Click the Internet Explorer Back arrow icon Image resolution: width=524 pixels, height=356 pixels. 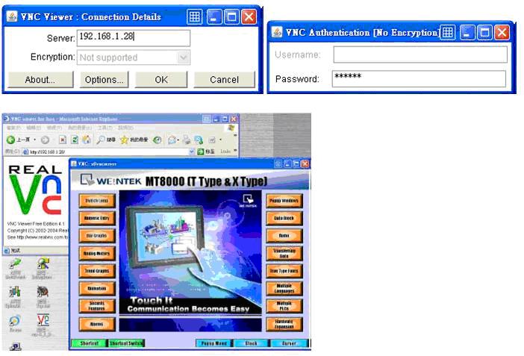10,140
